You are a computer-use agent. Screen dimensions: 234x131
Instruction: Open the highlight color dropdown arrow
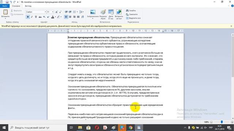click(x=61, y=17)
